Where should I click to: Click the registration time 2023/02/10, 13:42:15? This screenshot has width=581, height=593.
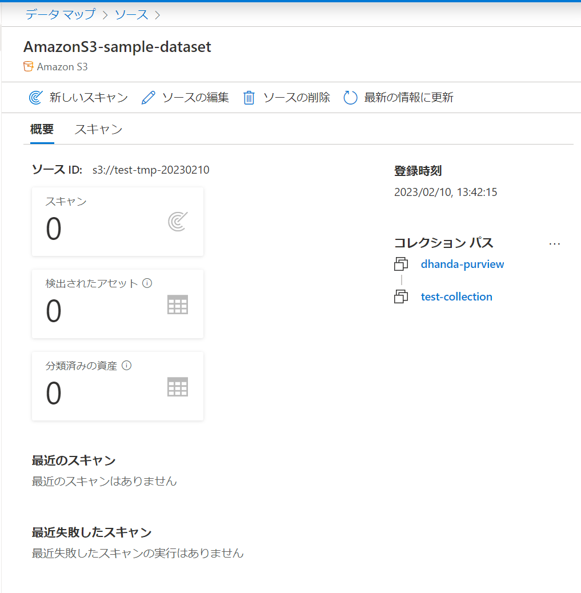click(446, 192)
